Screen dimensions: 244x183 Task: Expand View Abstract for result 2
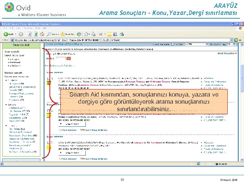[x=72, y=124]
